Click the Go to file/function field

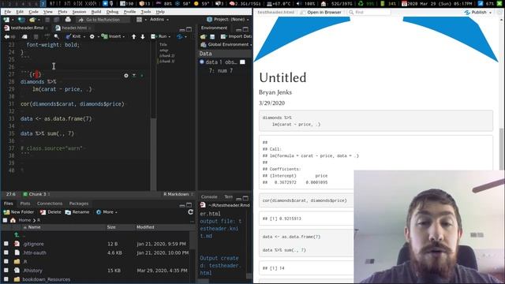(103, 20)
